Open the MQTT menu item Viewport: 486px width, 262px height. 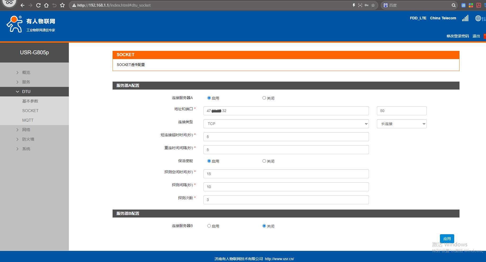click(x=28, y=120)
